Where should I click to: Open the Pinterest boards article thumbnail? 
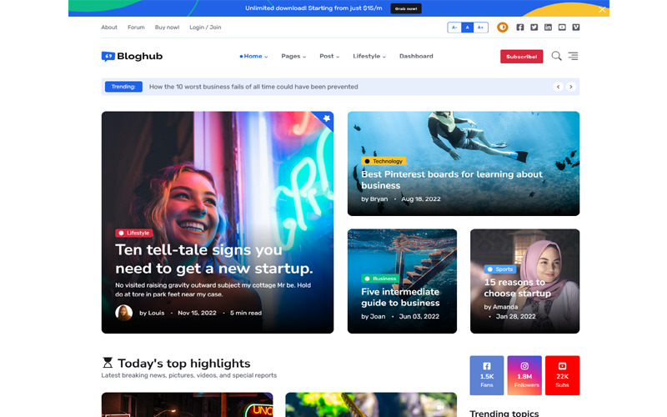pyautogui.click(x=463, y=163)
